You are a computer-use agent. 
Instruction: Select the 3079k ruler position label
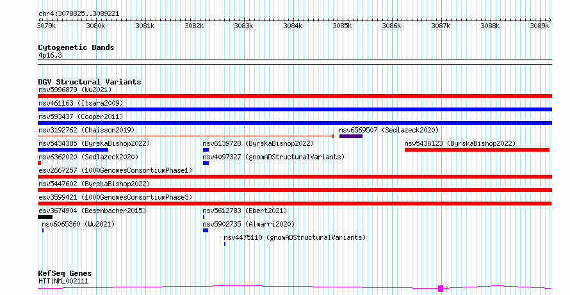click(47, 26)
